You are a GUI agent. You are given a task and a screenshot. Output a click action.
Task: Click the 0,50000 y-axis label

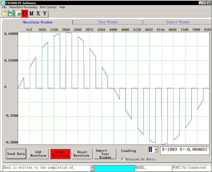coord(11,34)
